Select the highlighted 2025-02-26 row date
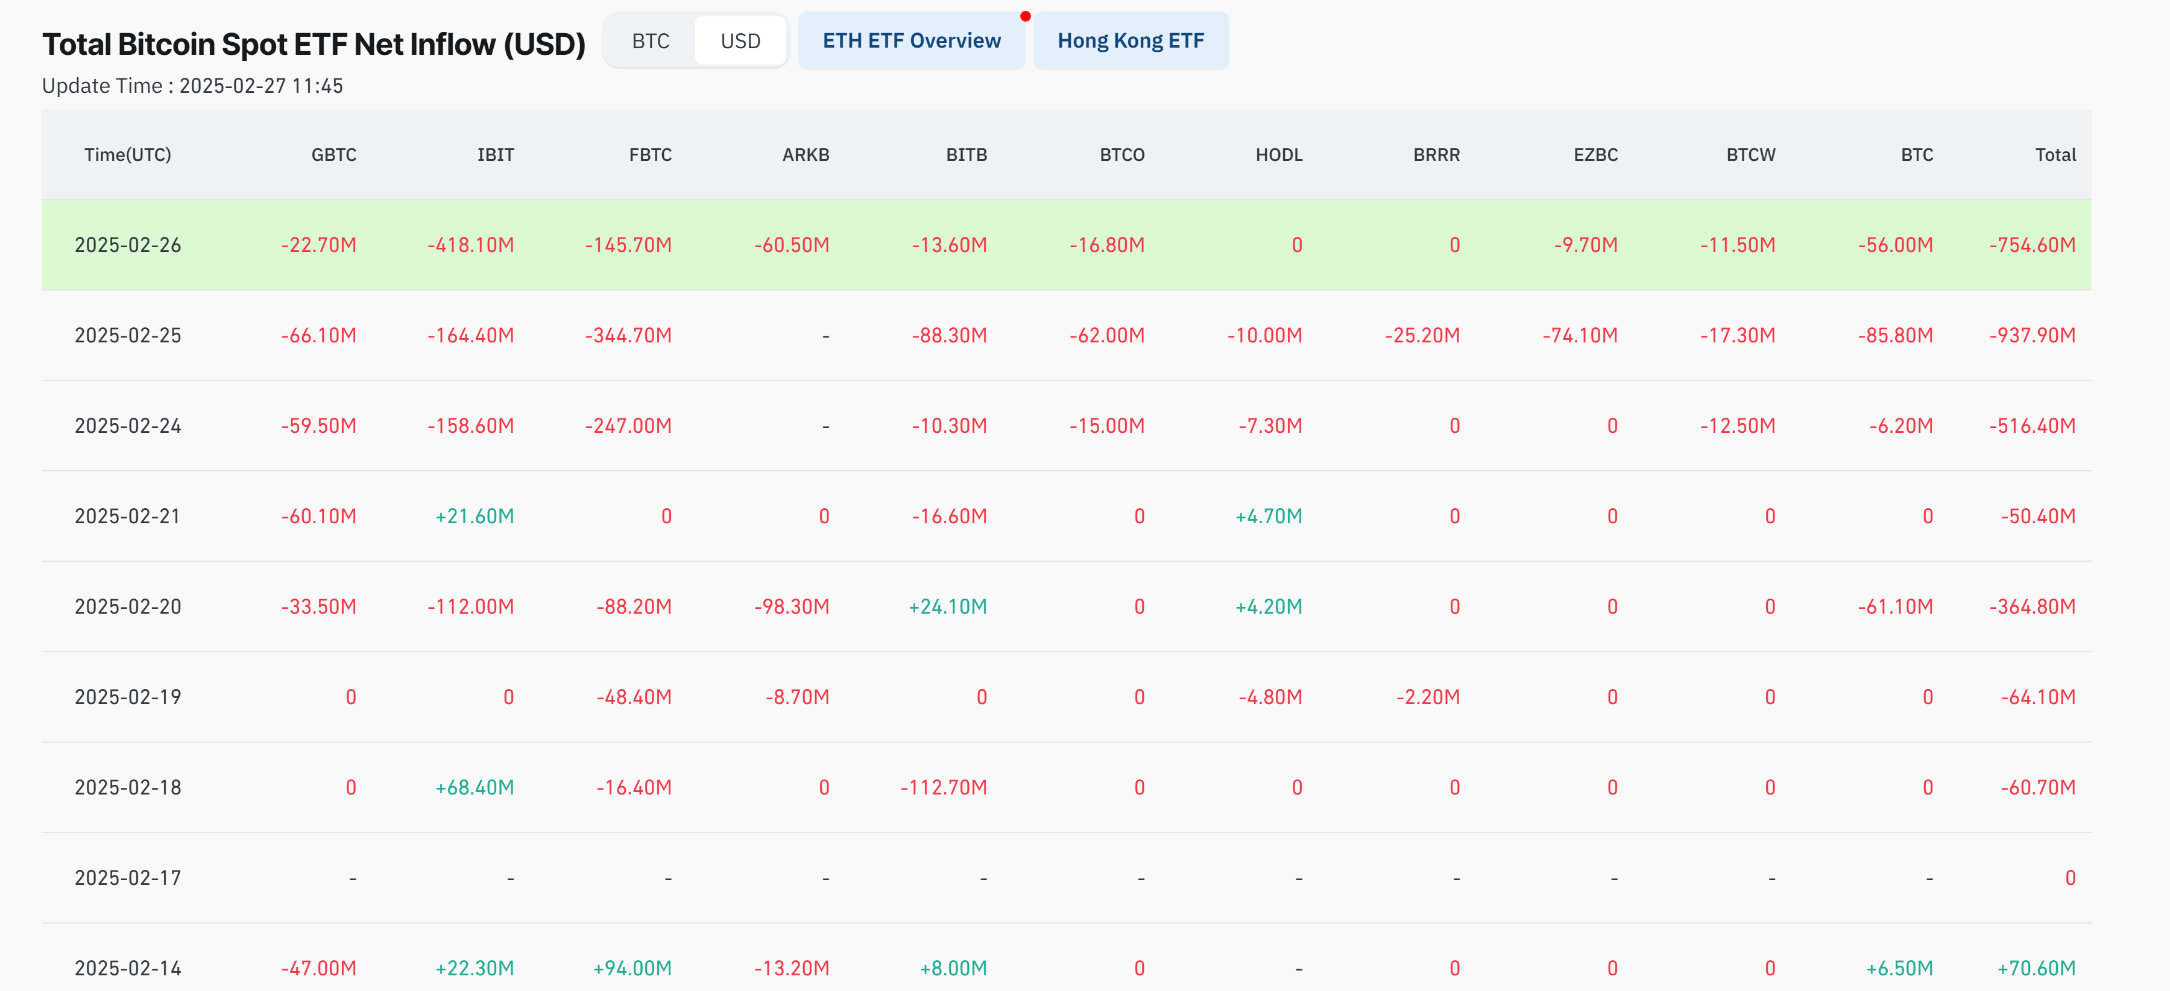The height and width of the screenshot is (991, 2170). pos(127,245)
